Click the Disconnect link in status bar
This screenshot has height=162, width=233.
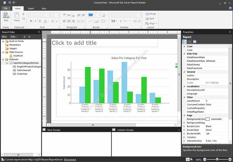pyautogui.click(x=70, y=159)
